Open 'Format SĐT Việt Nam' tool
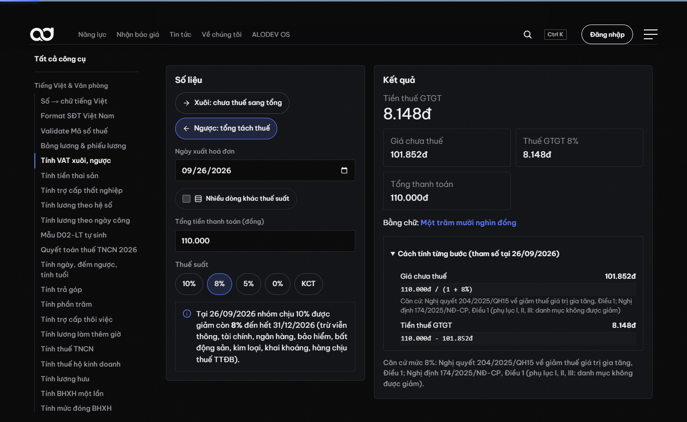Image resolution: width=687 pixels, height=422 pixels. click(78, 116)
